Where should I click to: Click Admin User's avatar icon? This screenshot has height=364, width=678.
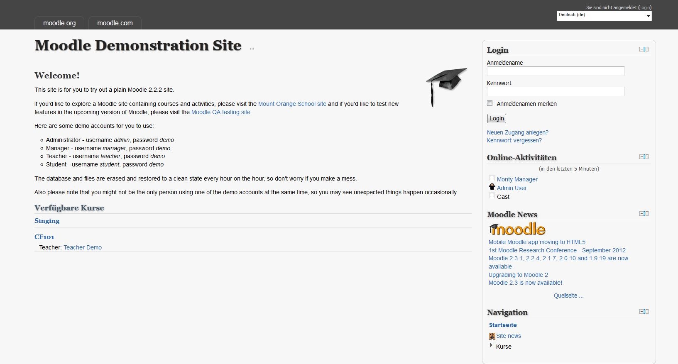(x=492, y=187)
